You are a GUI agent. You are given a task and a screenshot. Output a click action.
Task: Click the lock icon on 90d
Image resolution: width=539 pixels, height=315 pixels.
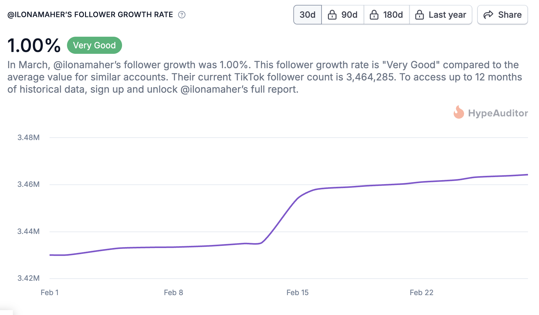pyautogui.click(x=332, y=15)
